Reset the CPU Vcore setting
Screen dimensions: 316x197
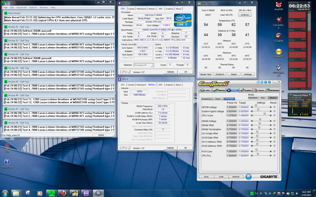click(x=274, y=116)
